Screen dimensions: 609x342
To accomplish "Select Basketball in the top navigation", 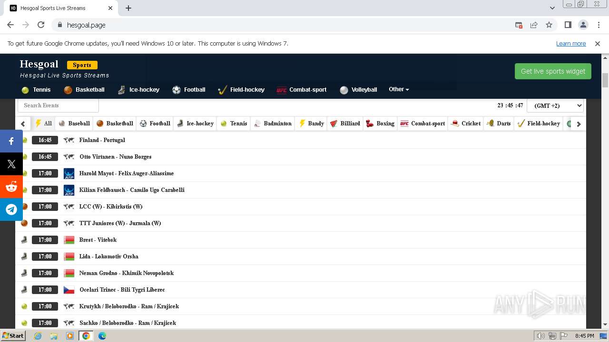I will [84, 90].
